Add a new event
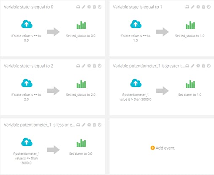The width and height of the screenshot is (214, 175). point(163,148)
